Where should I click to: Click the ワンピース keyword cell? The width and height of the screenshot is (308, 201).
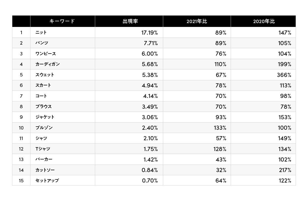tap(46, 54)
